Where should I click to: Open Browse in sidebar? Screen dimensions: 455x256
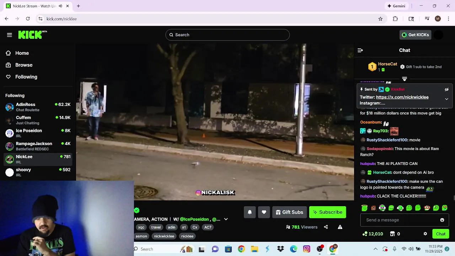tap(24, 65)
